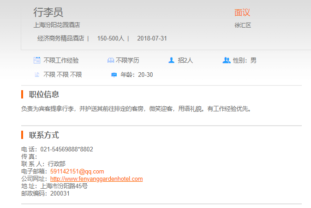311x208 pixels.
Task: Click the phone number 021-54569888*8802
Action: click(66, 150)
